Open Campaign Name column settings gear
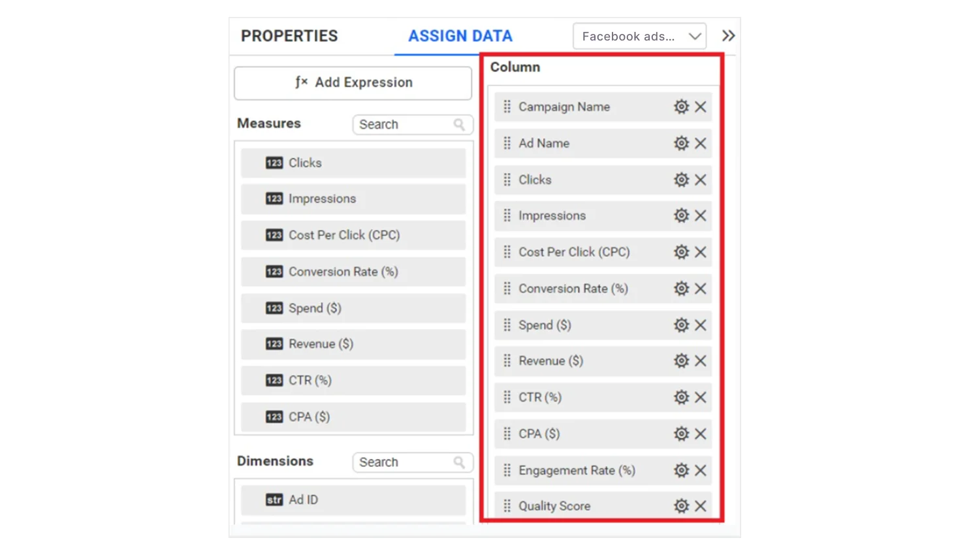This screenshot has height=555, width=969. point(681,106)
